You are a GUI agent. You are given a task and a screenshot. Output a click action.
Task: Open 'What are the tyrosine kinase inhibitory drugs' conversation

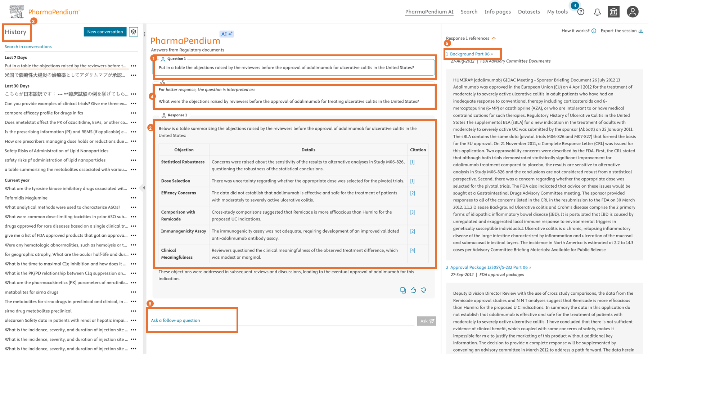[66, 188]
